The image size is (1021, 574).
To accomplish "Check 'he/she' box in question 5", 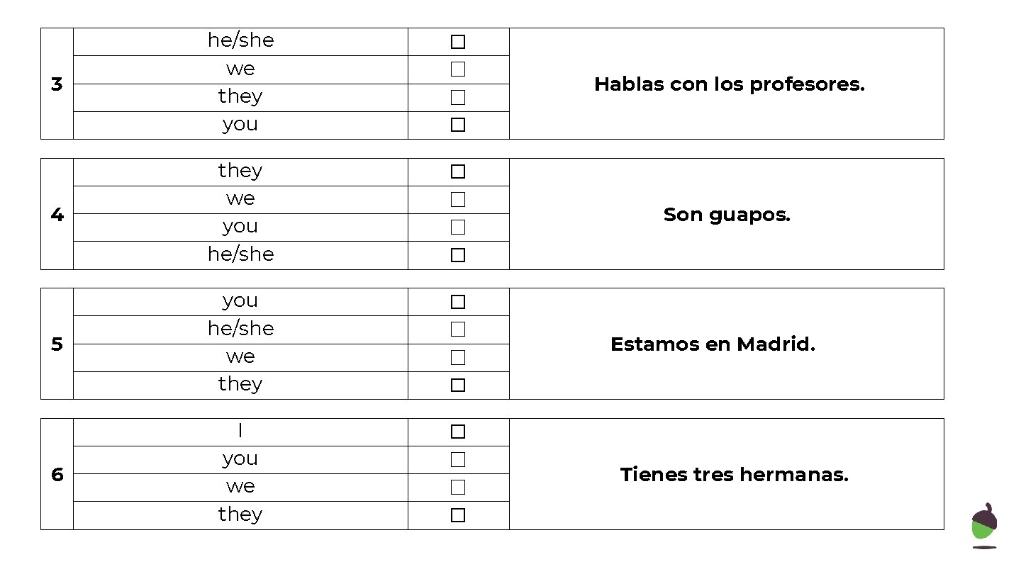I will (x=458, y=330).
